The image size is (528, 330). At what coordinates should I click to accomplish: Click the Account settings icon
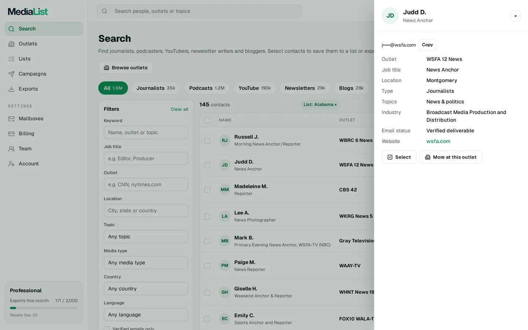pyautogui.click(x=11, y=164)
